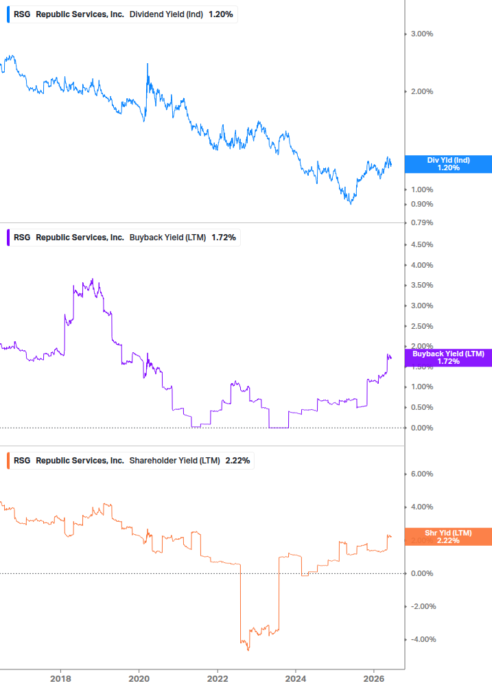Click the Dividend Yield (Ind) legend label

(166, 14)
